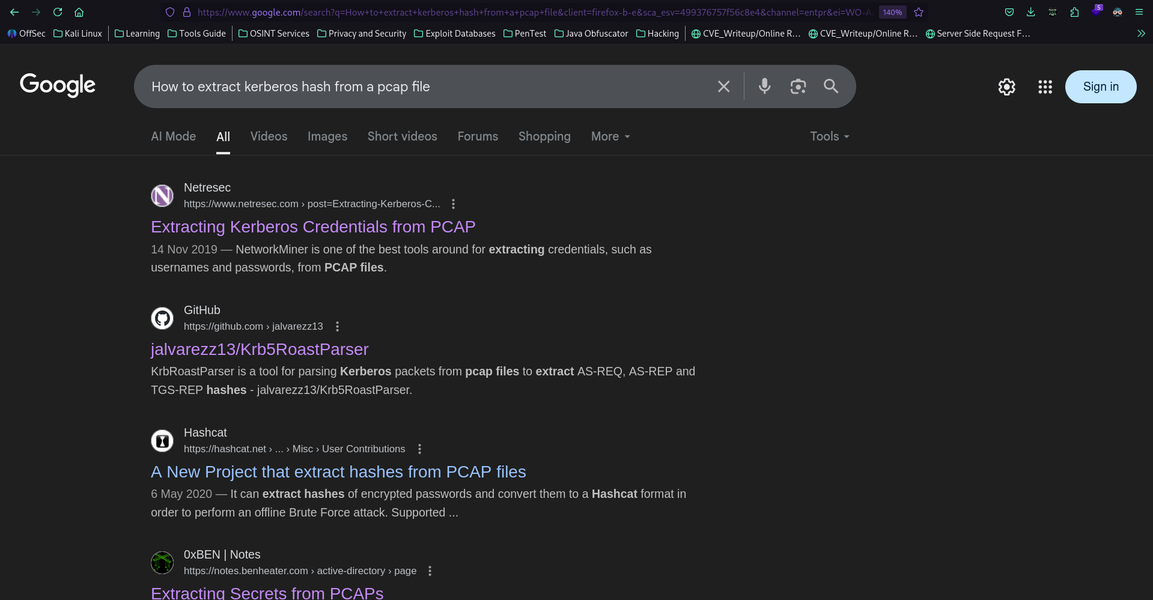Open the OffSec bookmark

click(26, 34)
